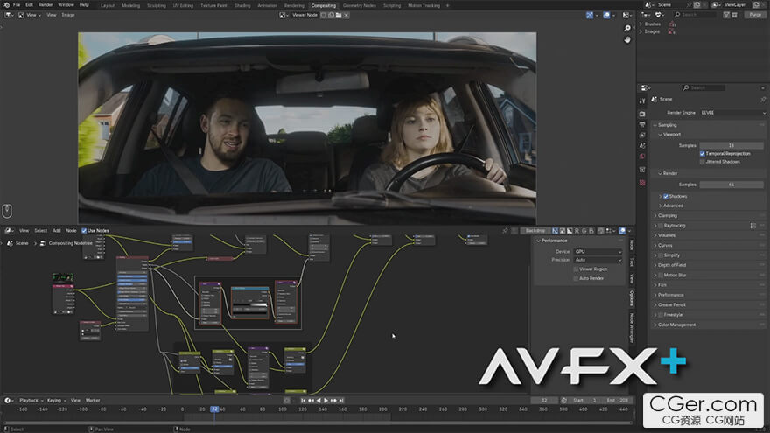Open the World properties tab icon
The width and height of the screenshot is (770, 433).
click(x=642, y=157)
